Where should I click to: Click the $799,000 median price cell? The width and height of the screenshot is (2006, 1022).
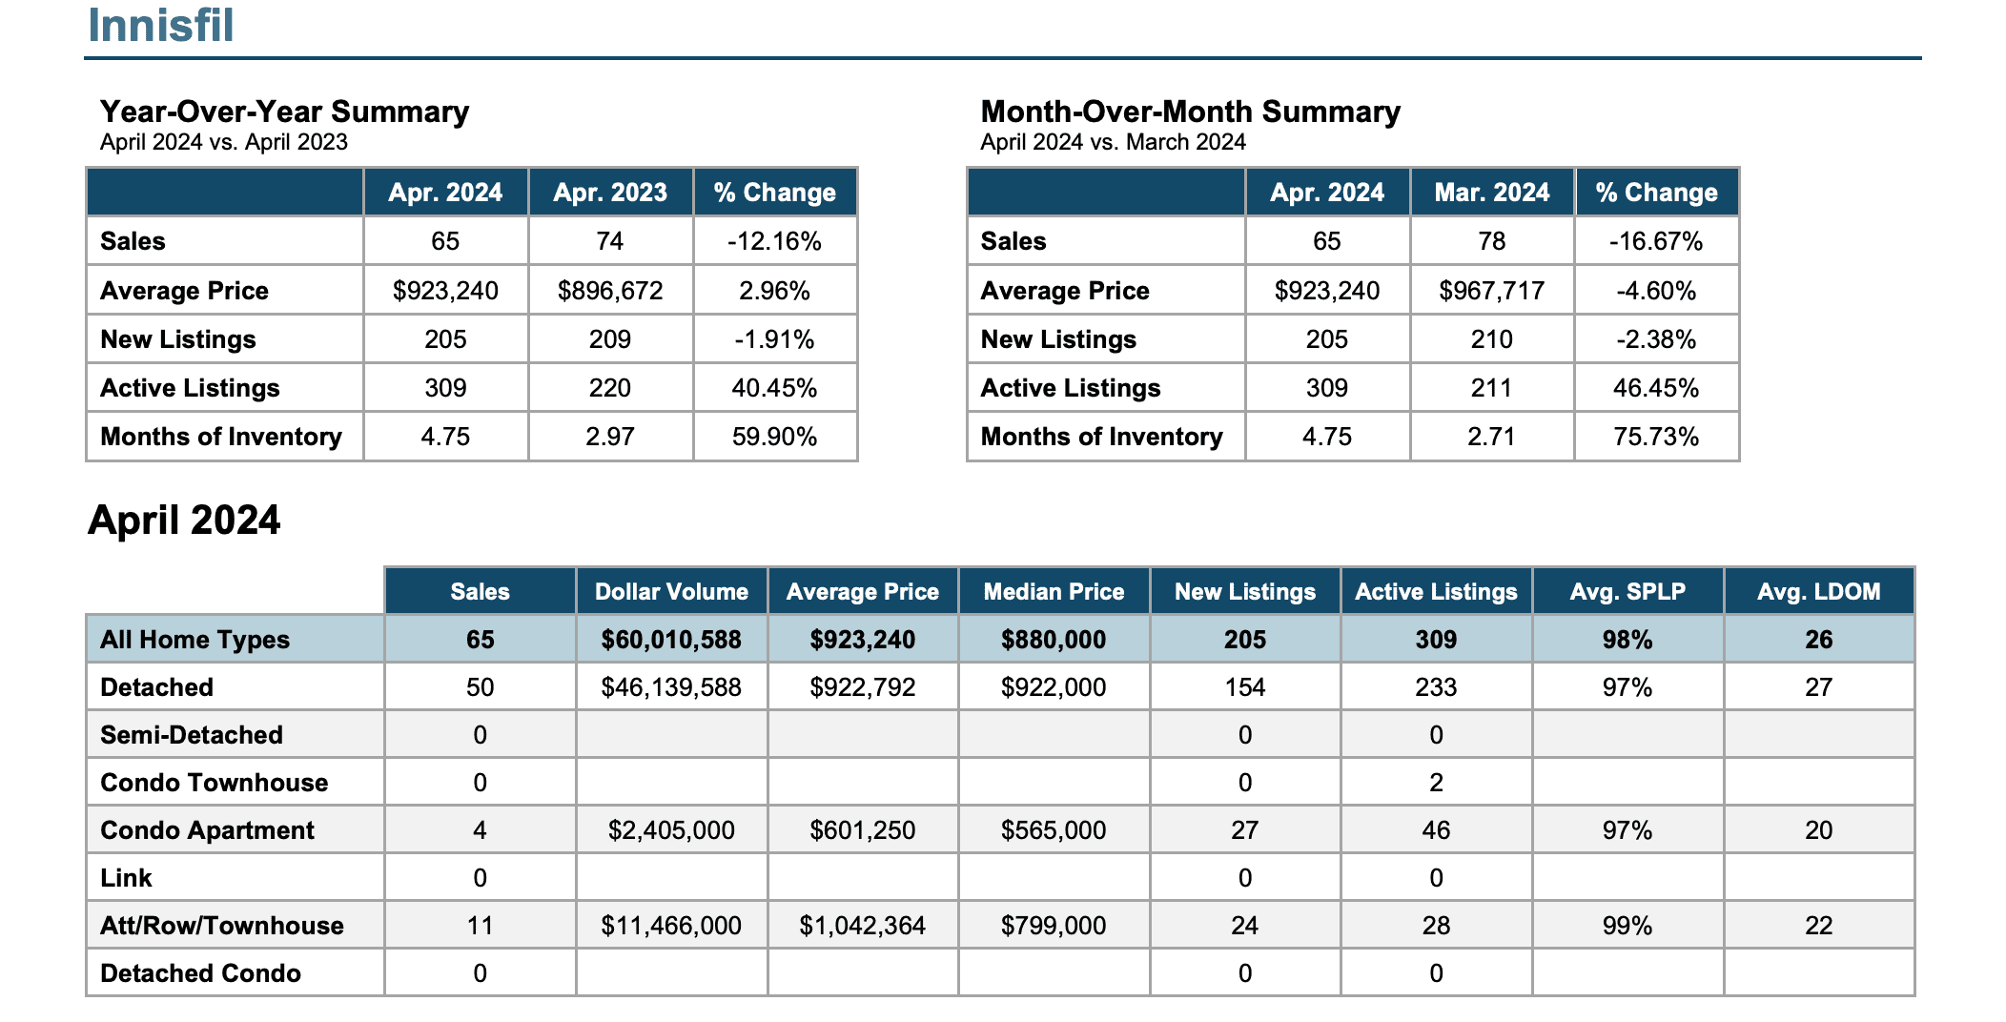tap(1054, 926)
